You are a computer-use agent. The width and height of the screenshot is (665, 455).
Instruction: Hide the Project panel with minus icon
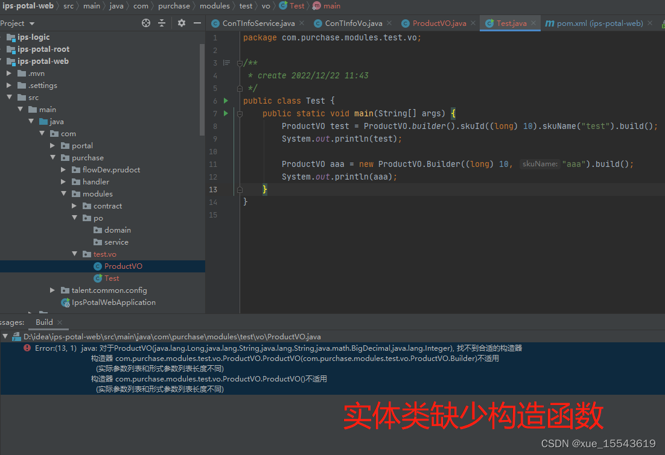pyautogui.click(x=197, y=22)
